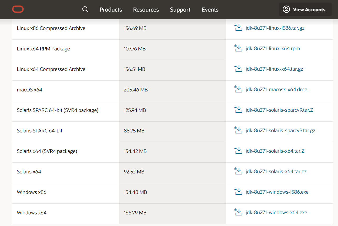Click the jdk-8u271-solaris-x64.tar.Z link
Image resolution: width=338 pixels, height=226 pixels.
275,151
